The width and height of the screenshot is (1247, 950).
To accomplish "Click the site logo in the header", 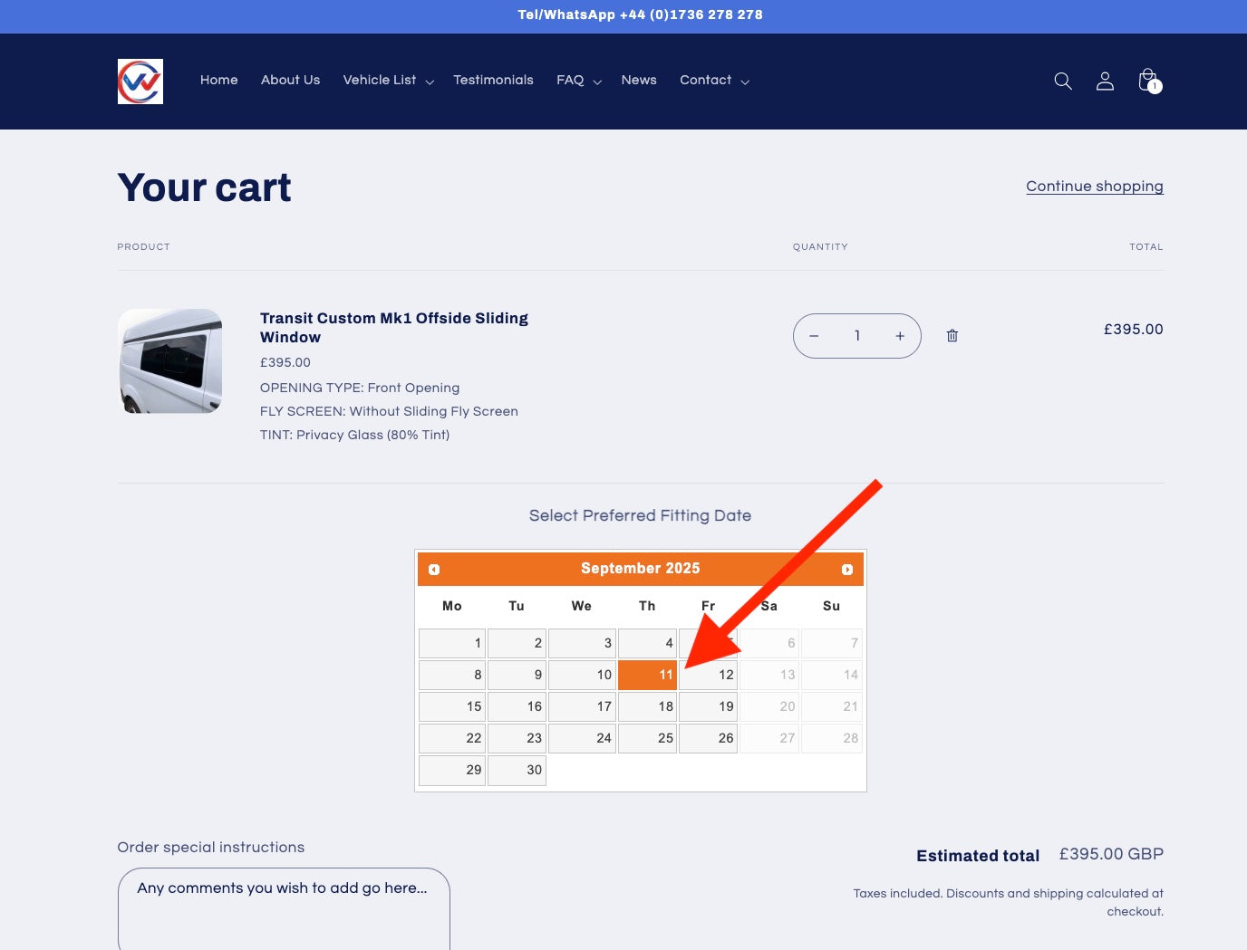I will click(x=140, y=82).
